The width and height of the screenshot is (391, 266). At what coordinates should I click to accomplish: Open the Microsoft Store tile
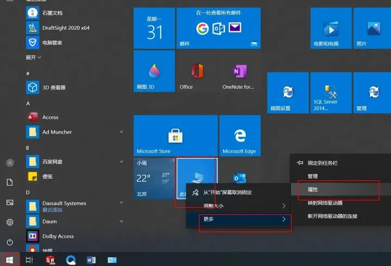154,136
